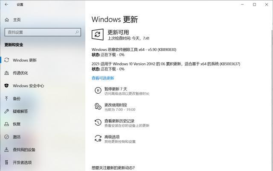
Task: Click the search magnifier icon in 查找设置
Action: 77,32
